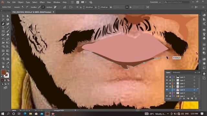Choose the Lasso tool
The width and height of the screenshot is (207, 116).
pyautogui.click(x=8, y=20)
